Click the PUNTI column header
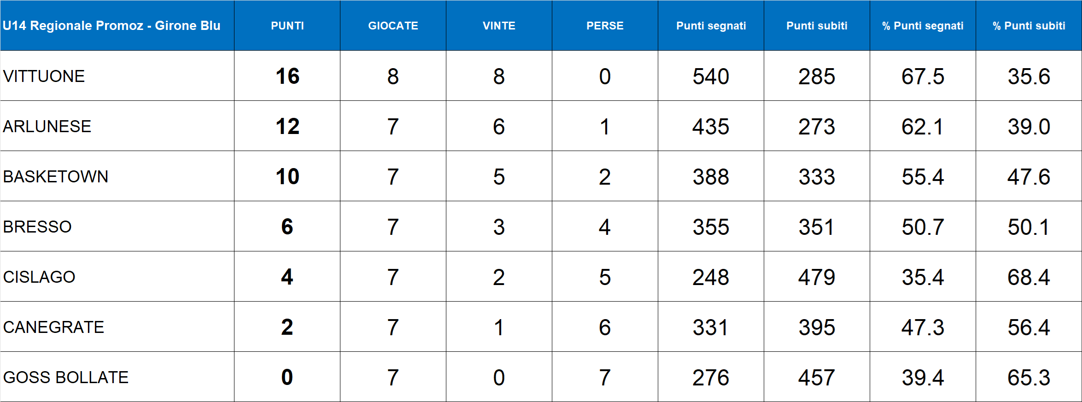The image size is (1082, 402). click(x=287, y=26)
